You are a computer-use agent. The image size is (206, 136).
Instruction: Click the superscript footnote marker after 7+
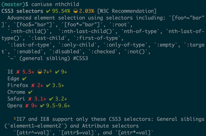(x=51, y=71)
